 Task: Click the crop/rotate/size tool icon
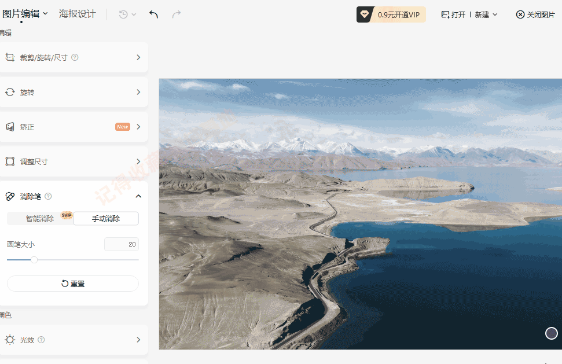[10, 57]
